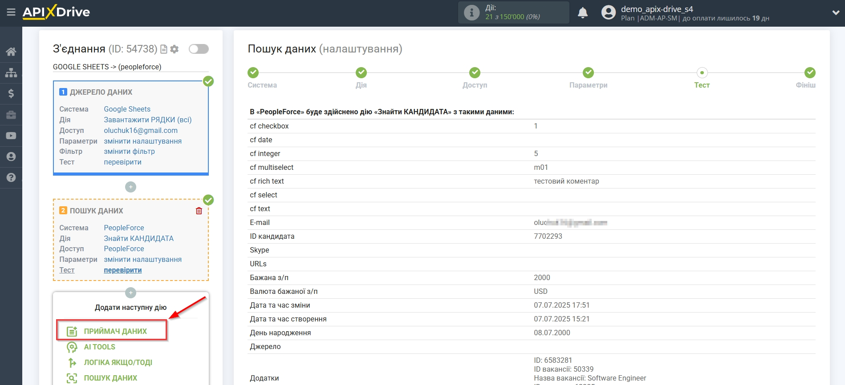Click the info icon in actions counter

(x=472, y=12)
